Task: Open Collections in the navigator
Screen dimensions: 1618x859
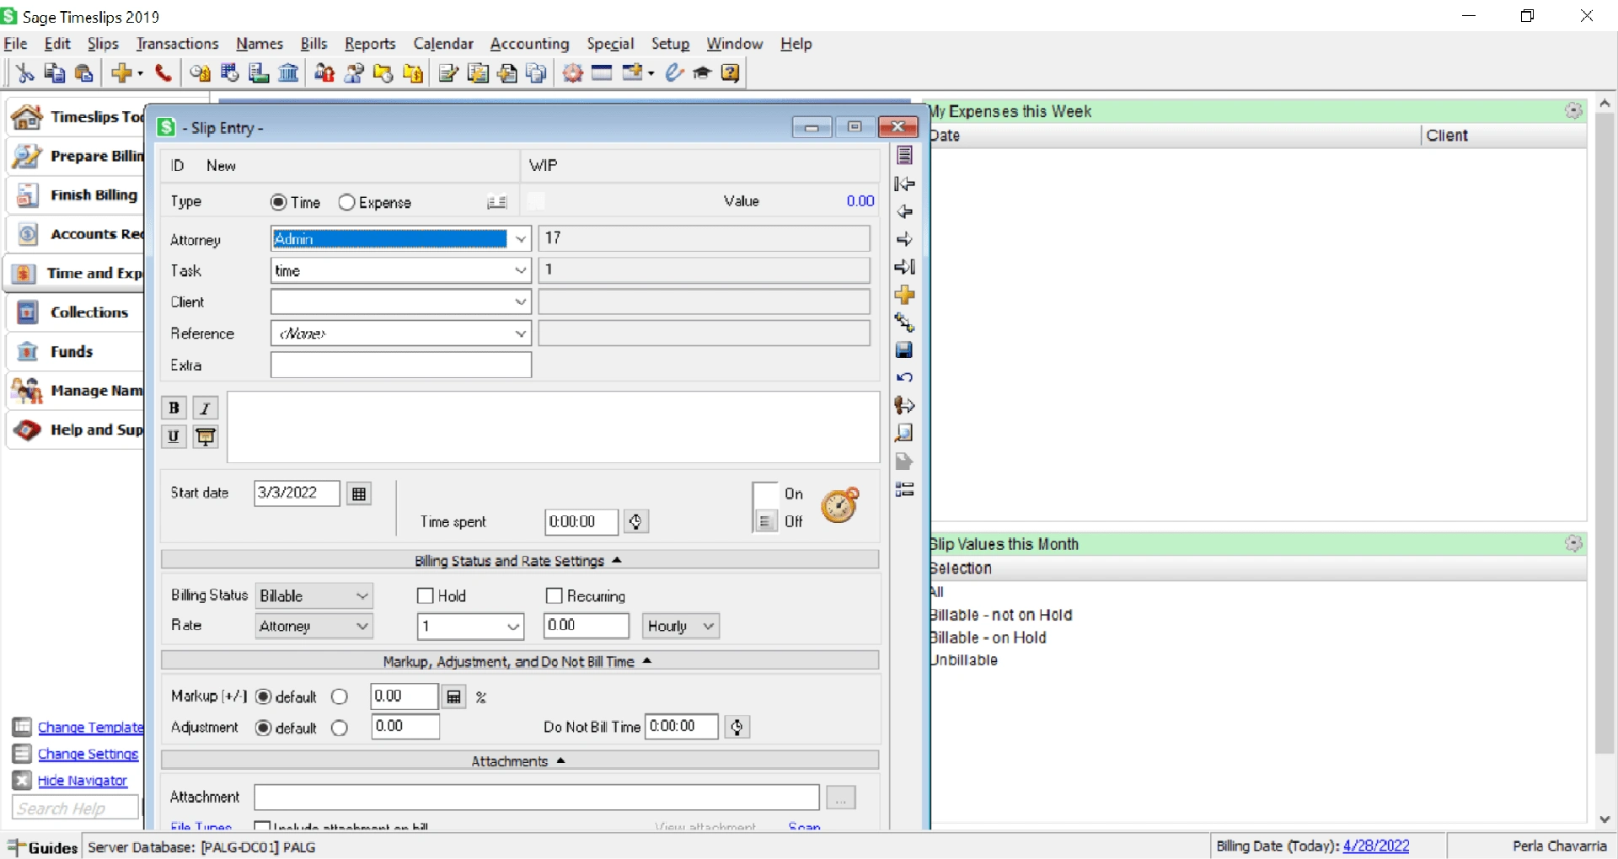Action: tap(76, 312)
